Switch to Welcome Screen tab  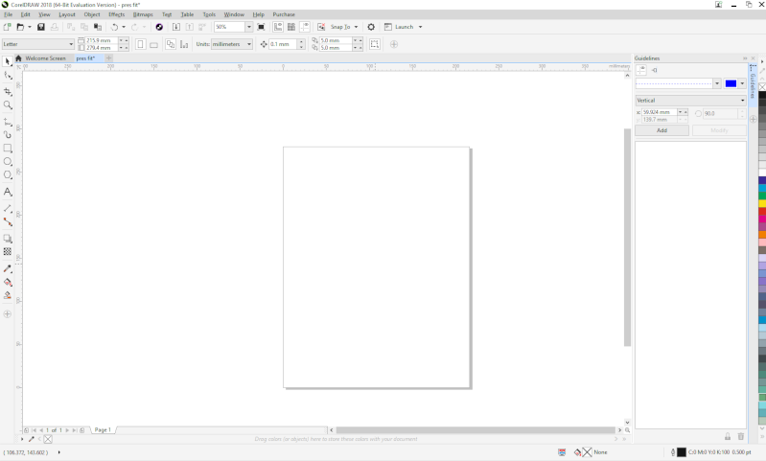(x=45, y=58)
